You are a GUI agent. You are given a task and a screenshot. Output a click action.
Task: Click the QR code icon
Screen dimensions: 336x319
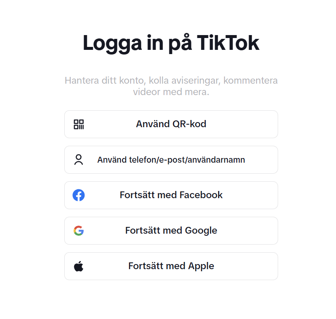(x=79, y=124)
